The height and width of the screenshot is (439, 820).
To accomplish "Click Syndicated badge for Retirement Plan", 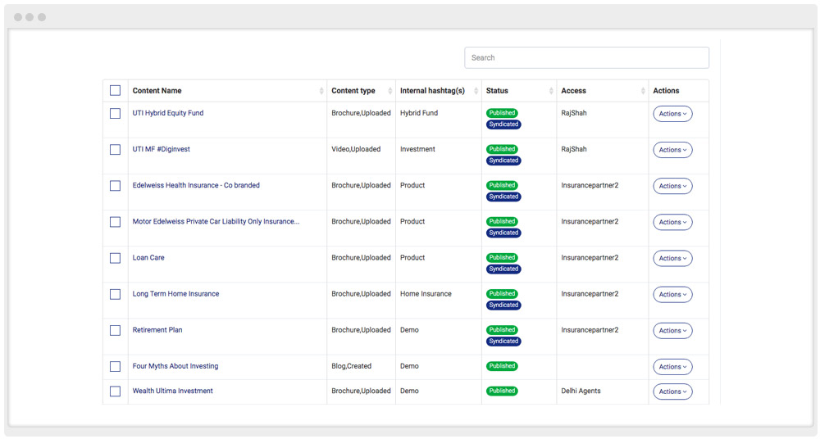I will click(503, 342).
